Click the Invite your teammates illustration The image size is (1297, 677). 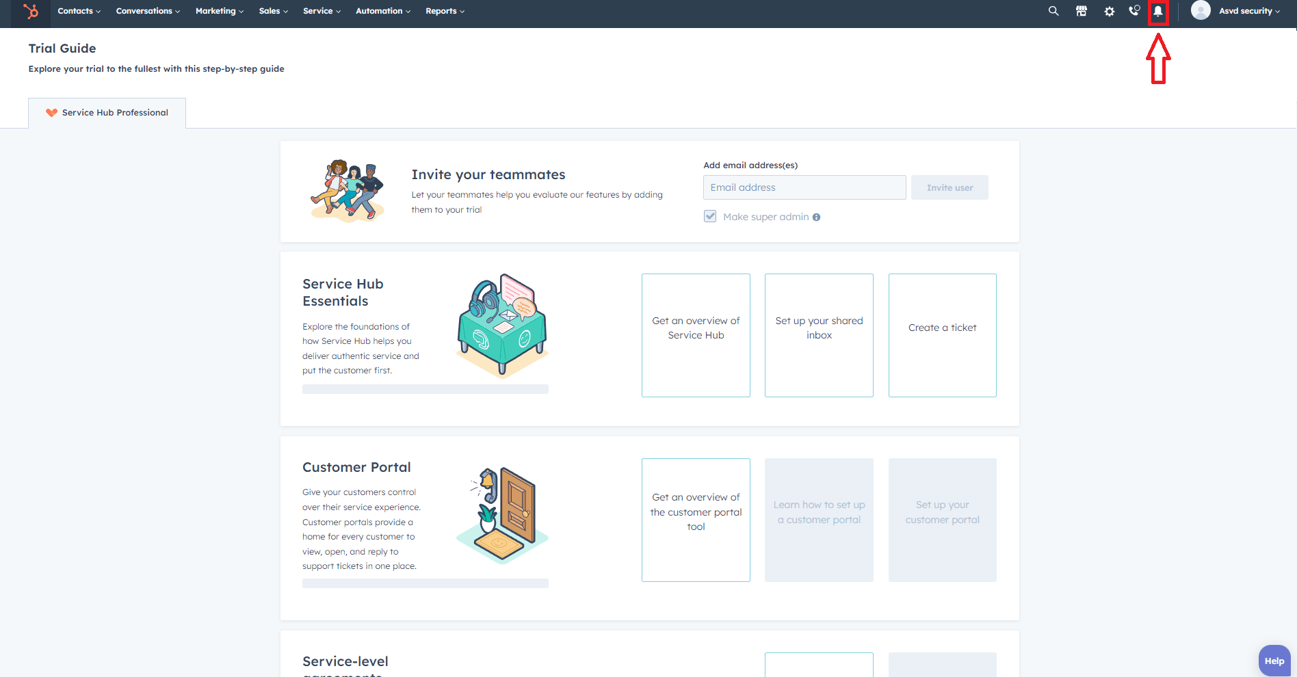click(x=348, y=191)
